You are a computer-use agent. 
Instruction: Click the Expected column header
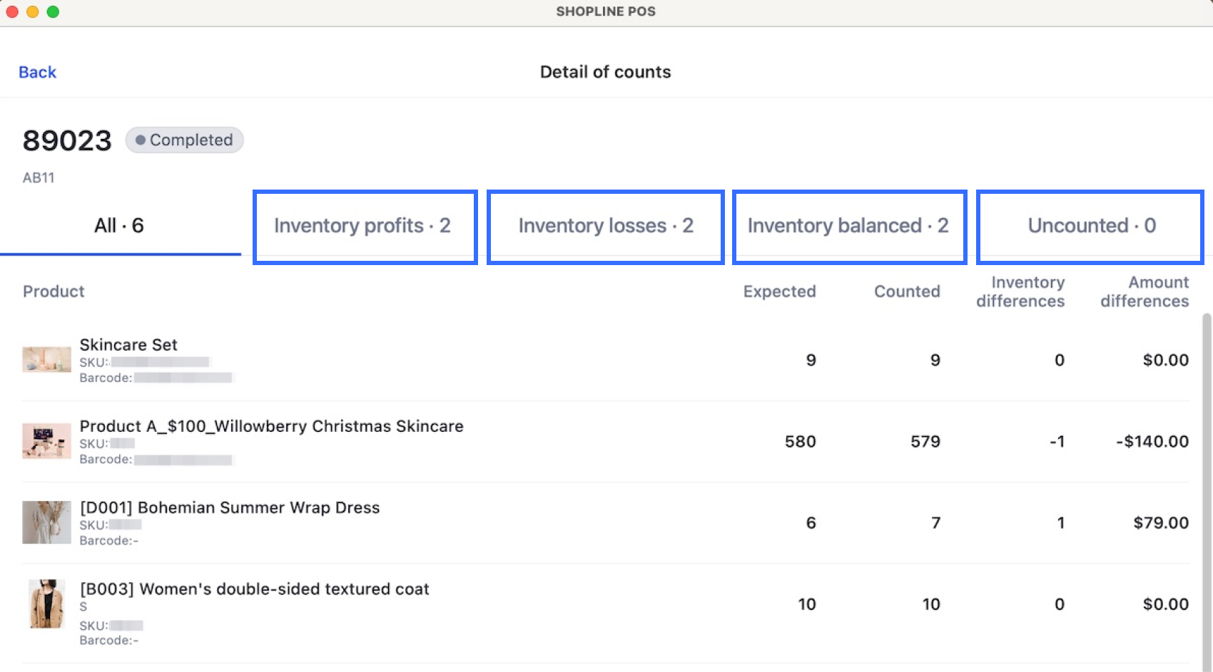tap(779, 291)
